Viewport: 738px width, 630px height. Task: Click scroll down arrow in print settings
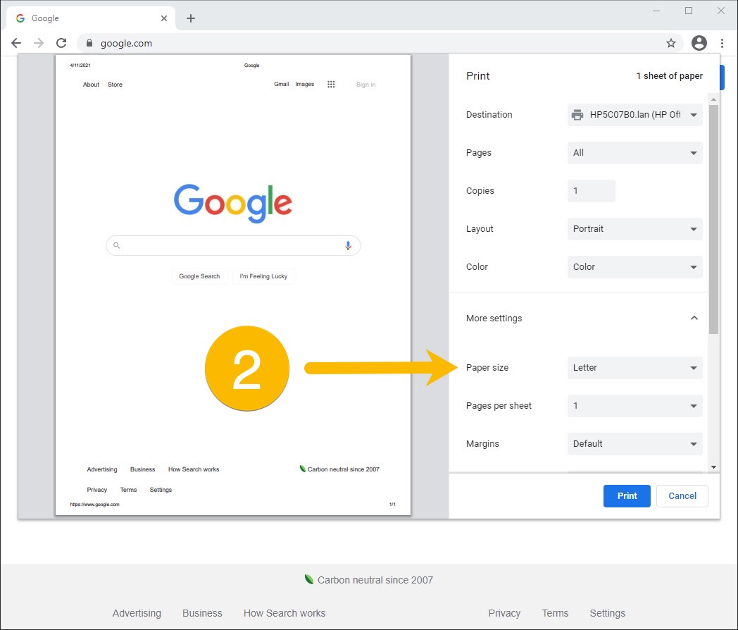coord(713,467)
